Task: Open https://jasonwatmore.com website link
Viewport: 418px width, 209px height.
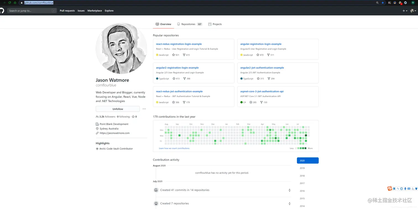Action: (x=115, y=133)
